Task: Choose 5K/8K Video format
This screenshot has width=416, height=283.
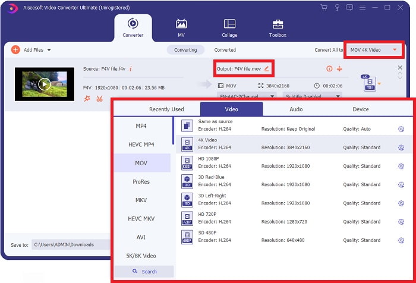Action: (143, 256)
